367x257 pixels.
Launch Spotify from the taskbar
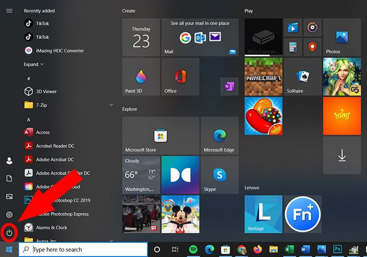[193, 250]
